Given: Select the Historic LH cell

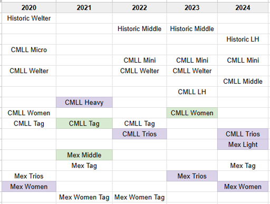Looking at the screenshot, I should pos(243,39).
